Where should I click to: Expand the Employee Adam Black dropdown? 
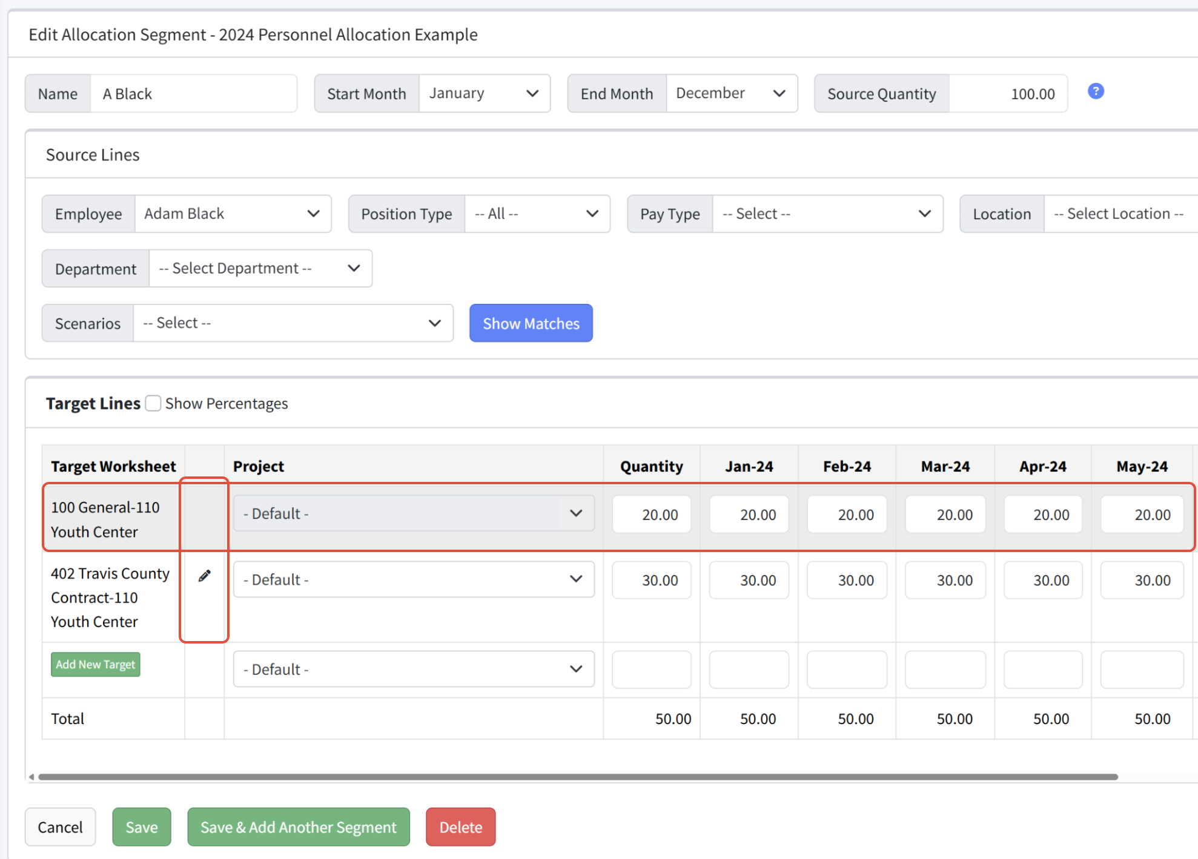click(x=233, y=214)
